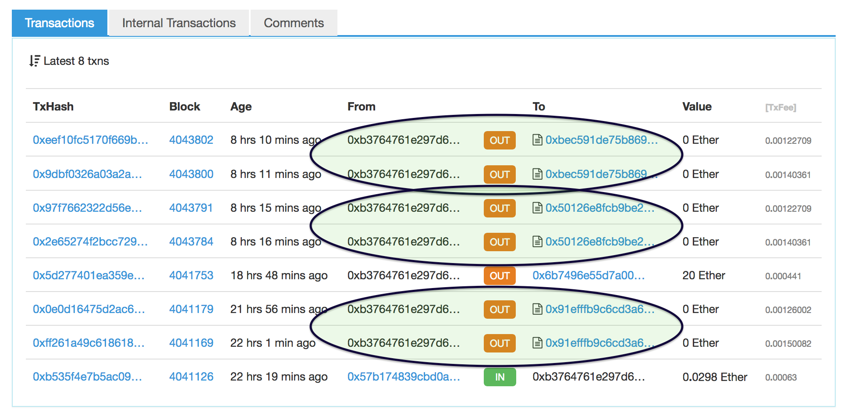Click the age 22 hrs 19 mins ago

point(279,377)
